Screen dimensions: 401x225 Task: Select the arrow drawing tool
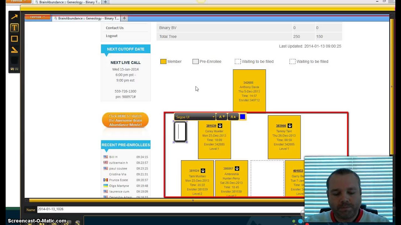[x=14, y=17]
